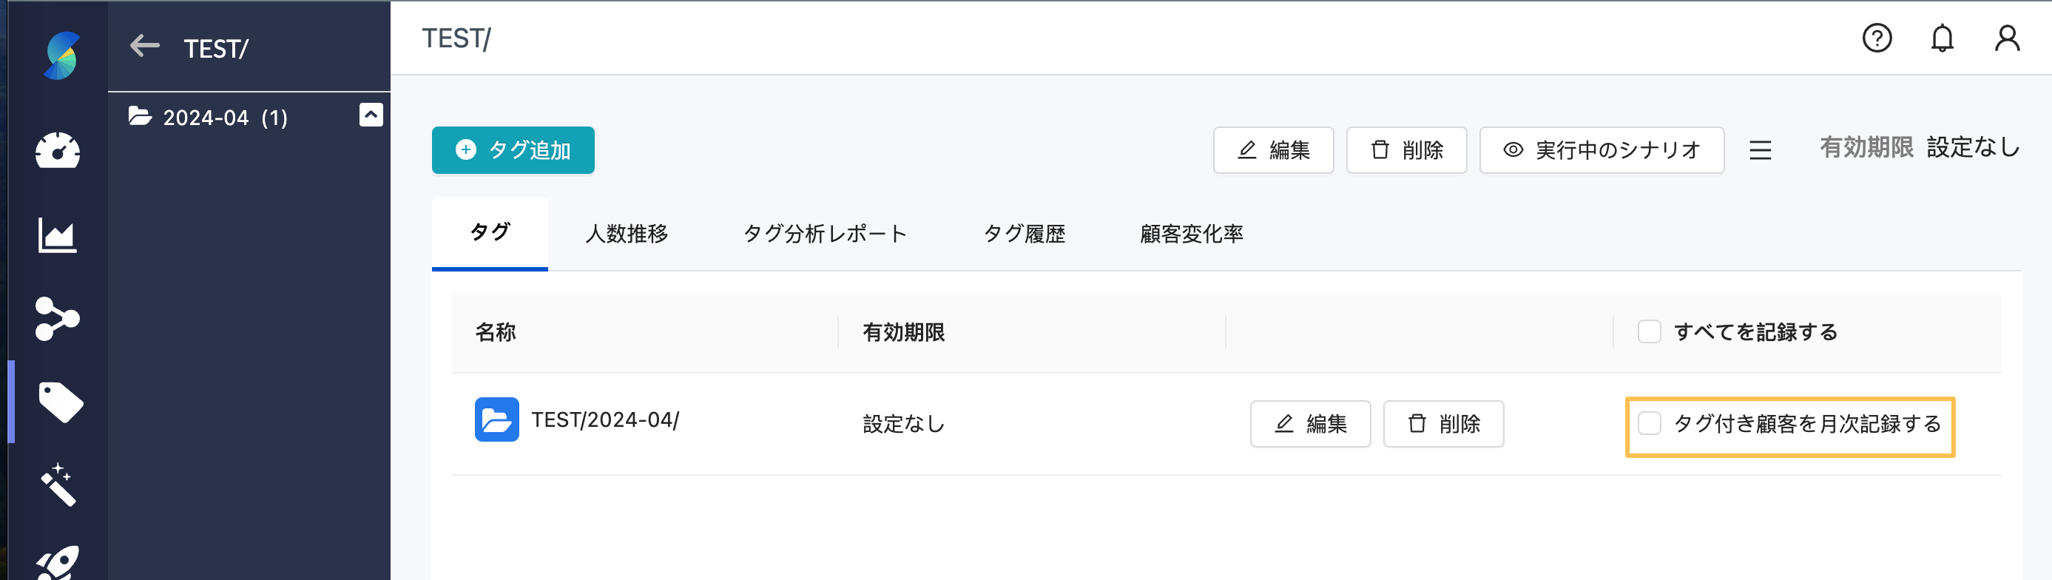Screen dimensions: 2052x580
Task: Open the list options menu beside 実行中のシナリオ
Action: (1760, 149)
